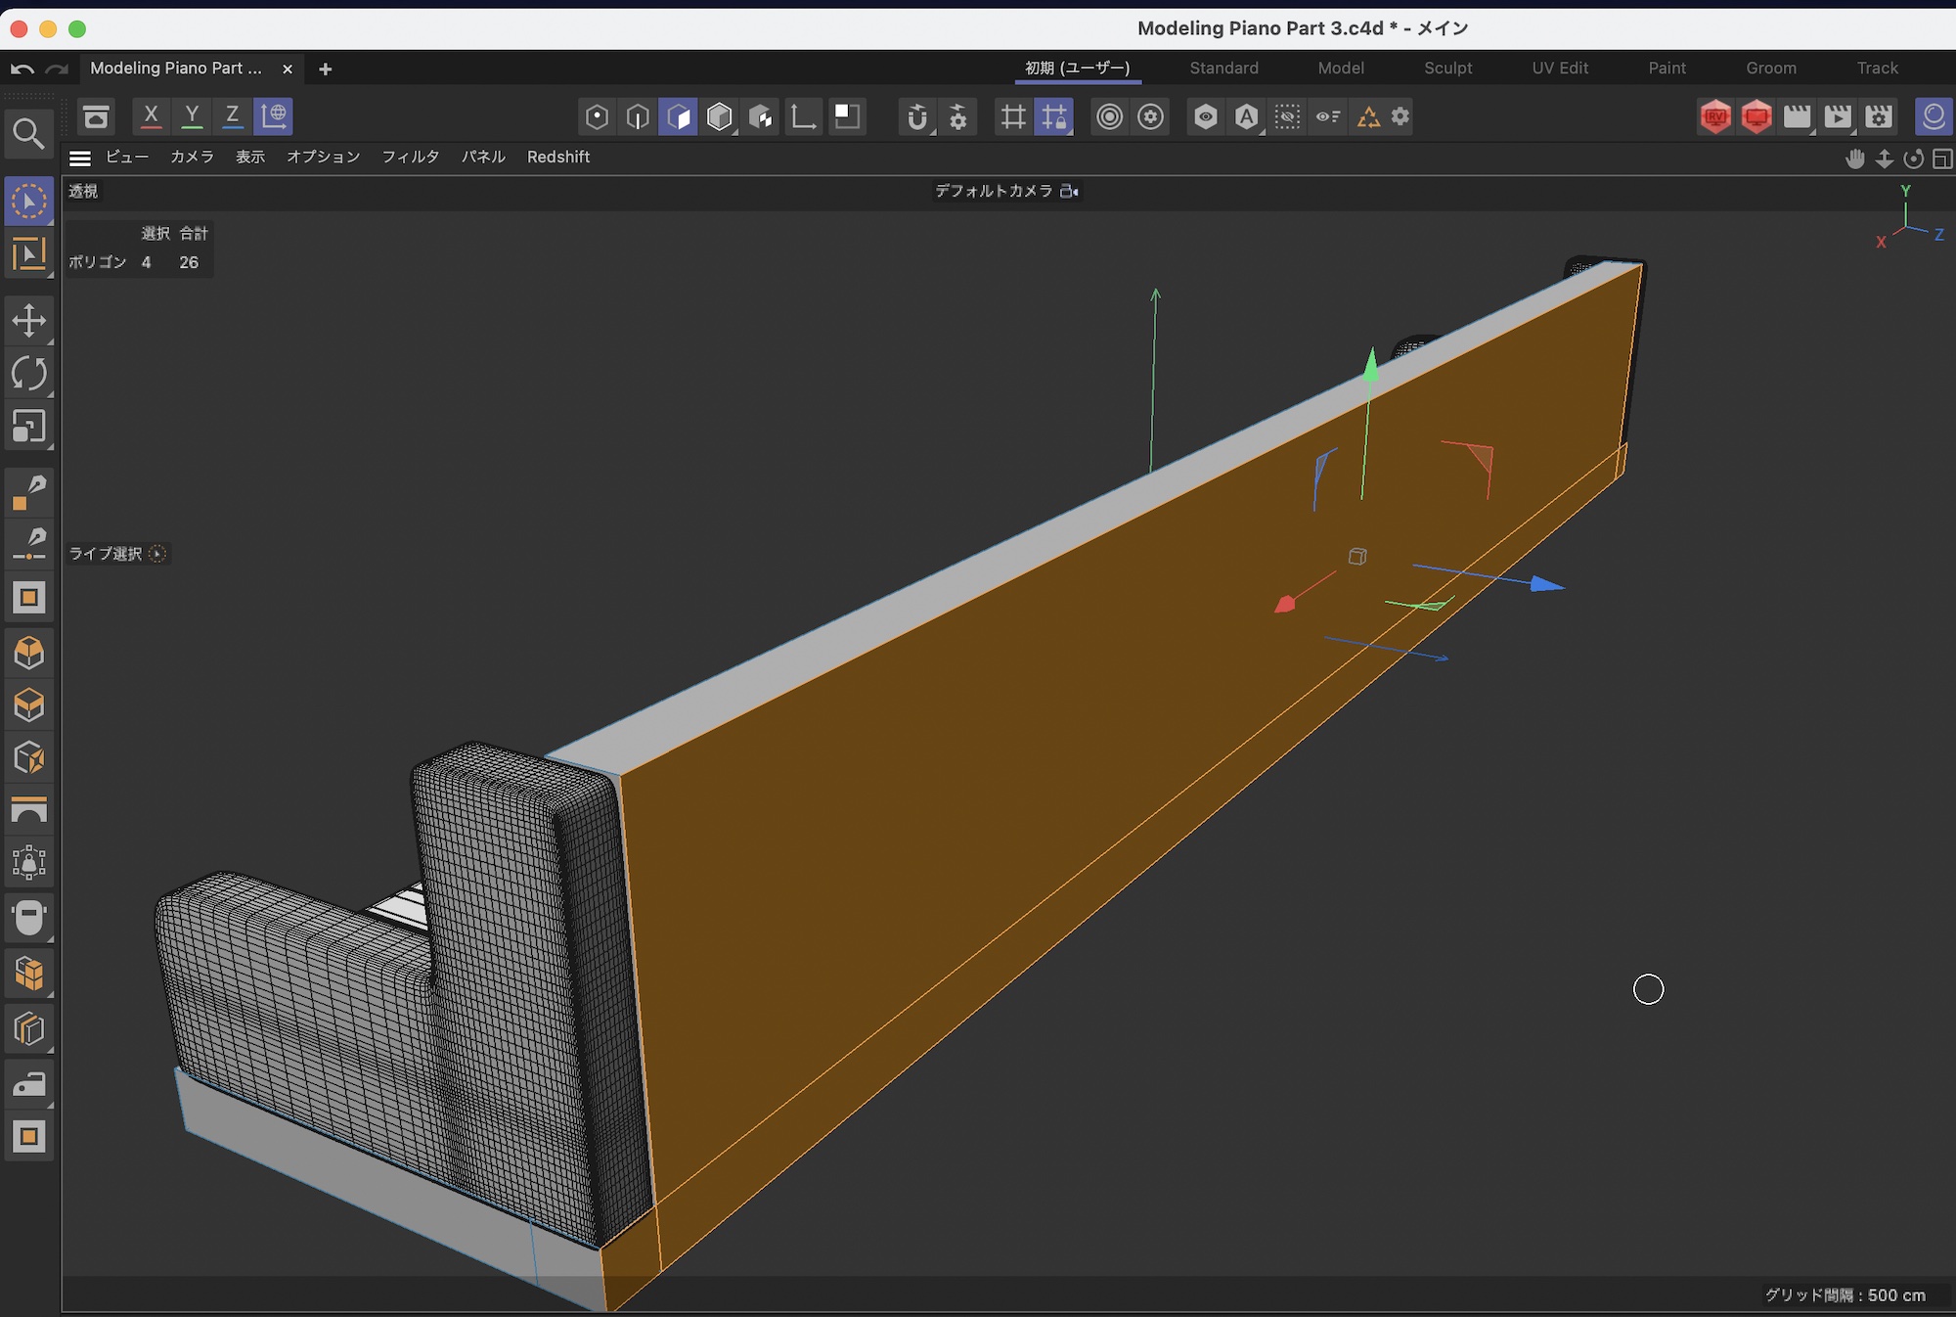This screenshot has height=1317, width=1956.
Task: Select the Move tool in left toolbar
Action: (28, 321)
